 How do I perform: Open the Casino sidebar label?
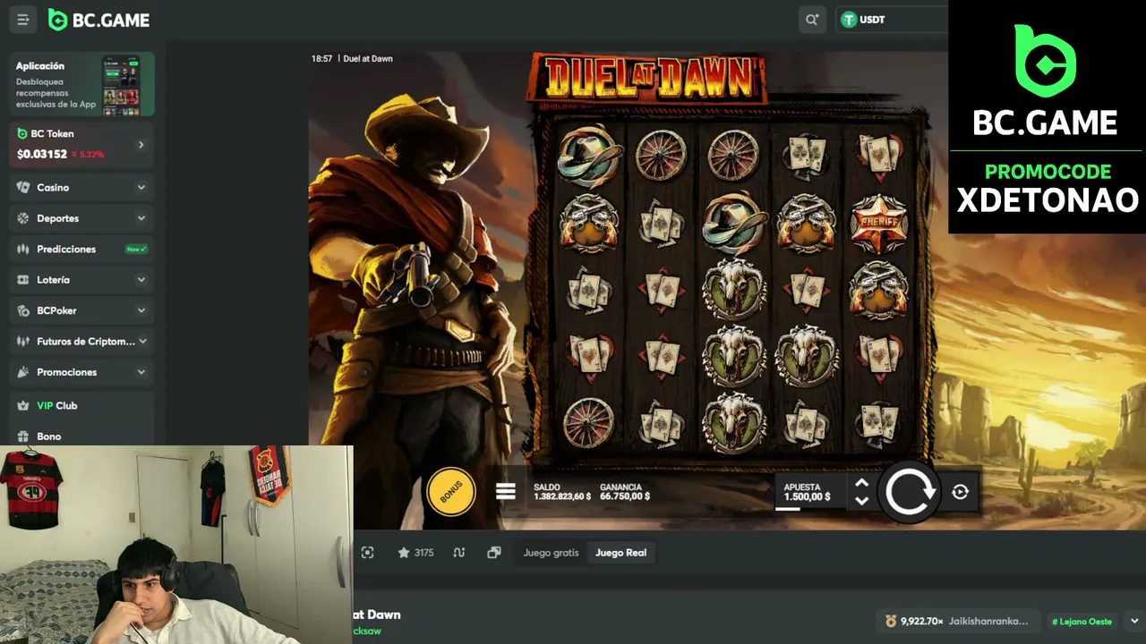(53, 188)
